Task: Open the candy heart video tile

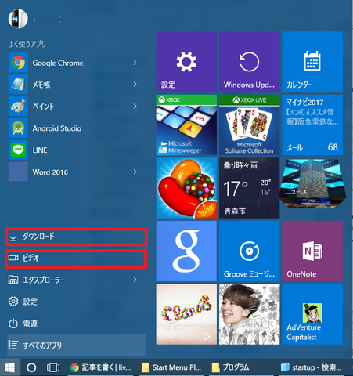Action: [x=186, y=314]
